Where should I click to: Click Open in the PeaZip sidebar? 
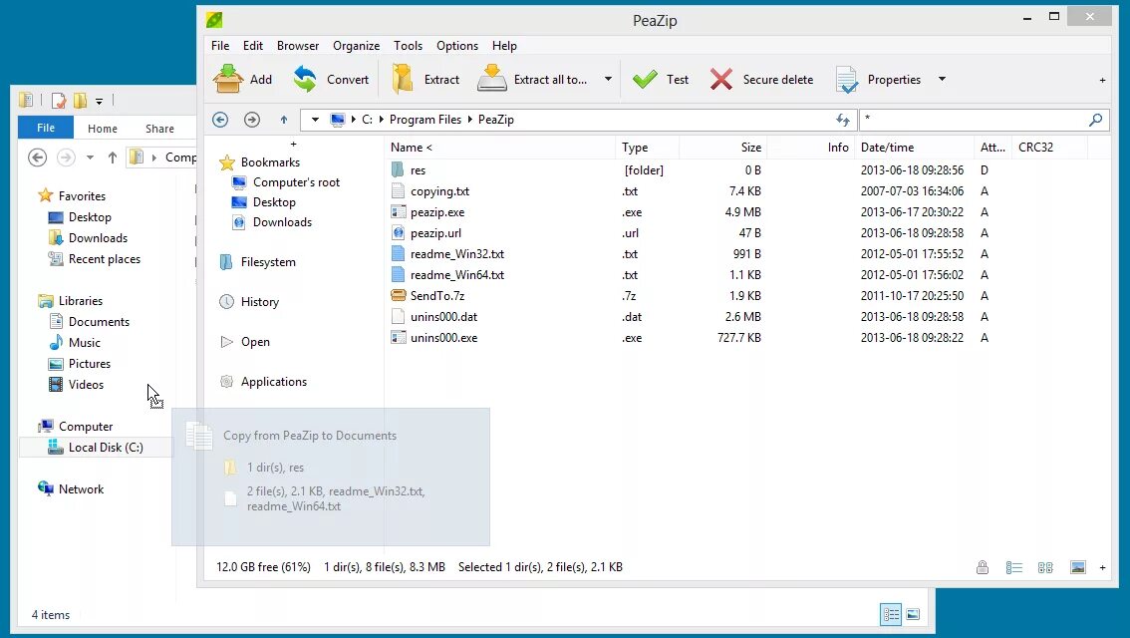(255, 341)
